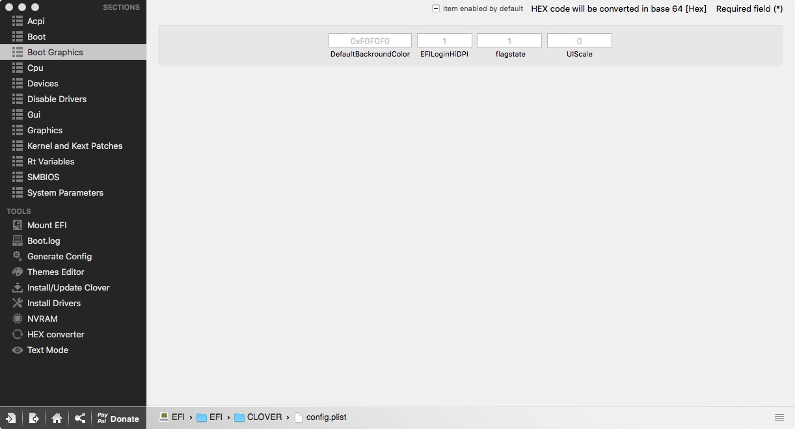
Task: Click the Themes Editor palette icon
Action: pyautogui.click(x=18, y=272)
